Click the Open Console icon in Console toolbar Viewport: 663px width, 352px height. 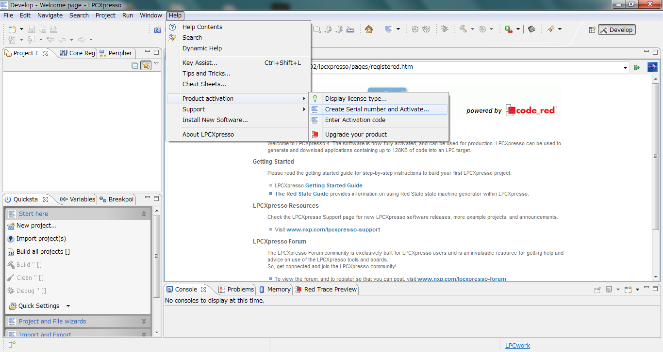click(628, 290)
